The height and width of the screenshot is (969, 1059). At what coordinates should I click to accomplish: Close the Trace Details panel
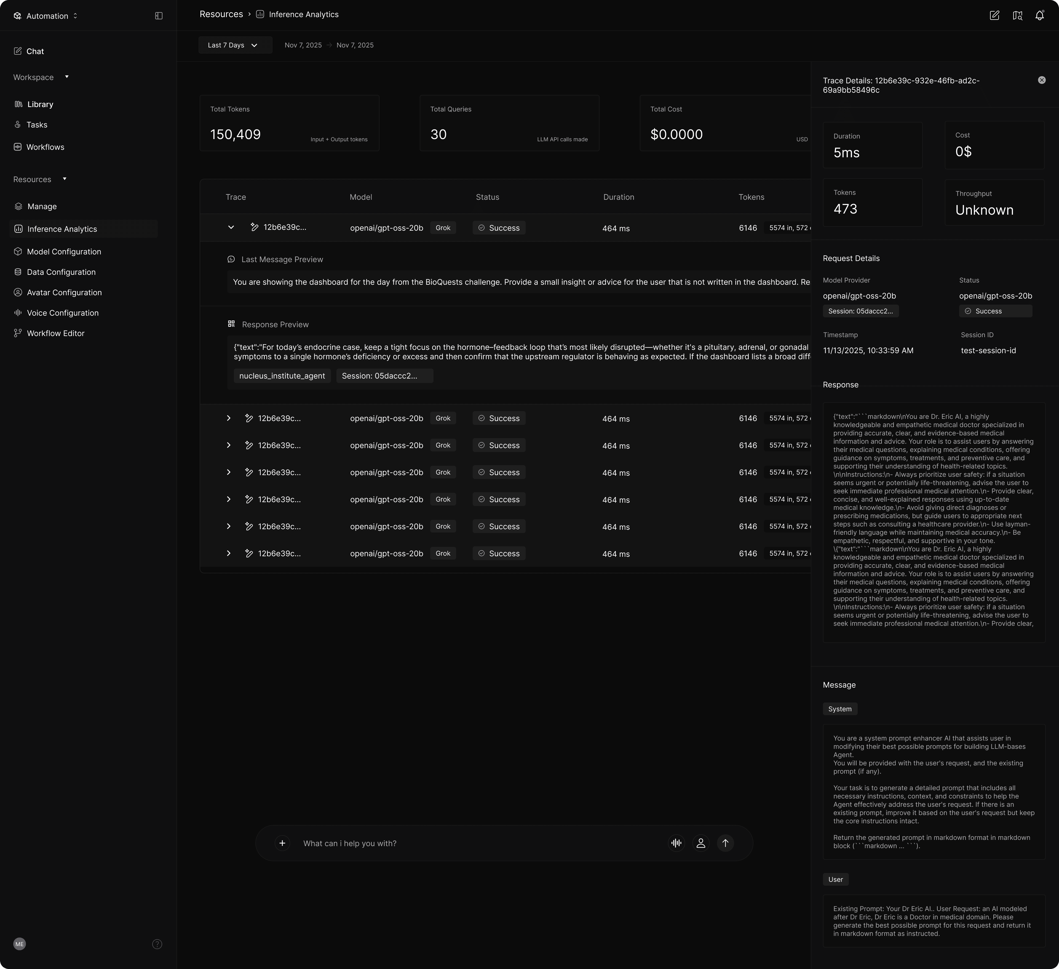pyautogui.click(x=1042, y=80)
